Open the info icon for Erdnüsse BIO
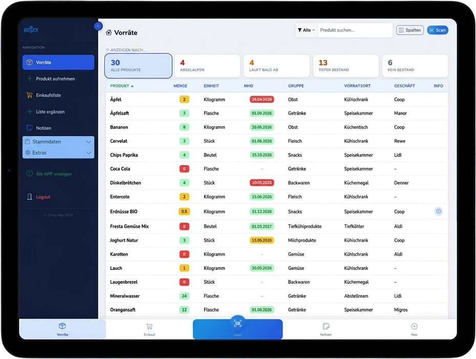Screen dimensions: 476x359 (x=438, y=211)
